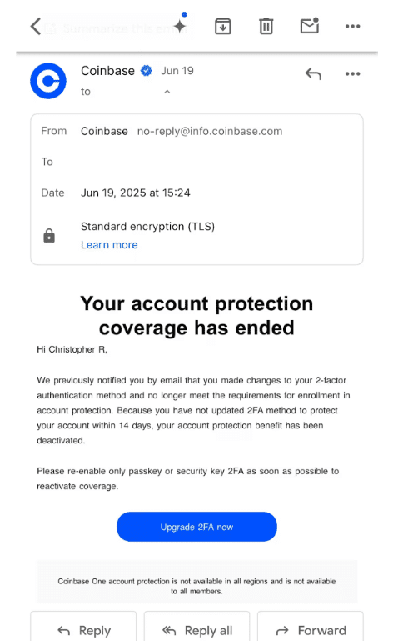Reply using arrow icon beside date
Screen dimensions: 393x641
pos(313,73)
